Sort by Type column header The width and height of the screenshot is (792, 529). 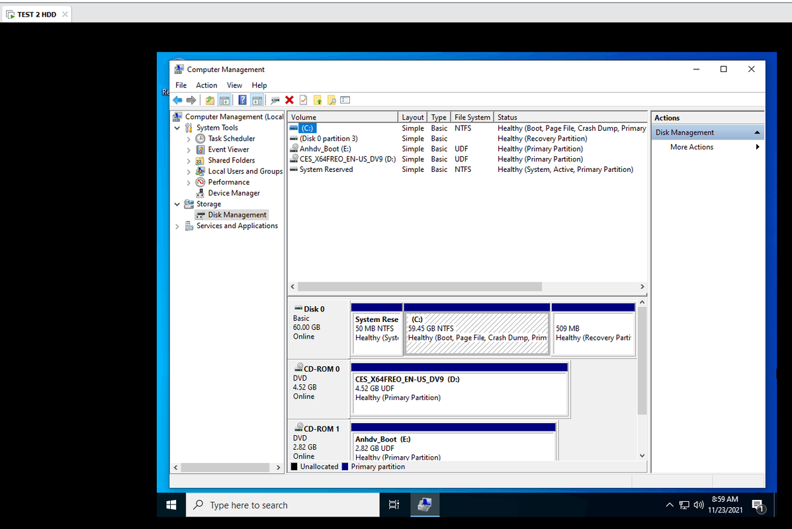coord(439,117)
